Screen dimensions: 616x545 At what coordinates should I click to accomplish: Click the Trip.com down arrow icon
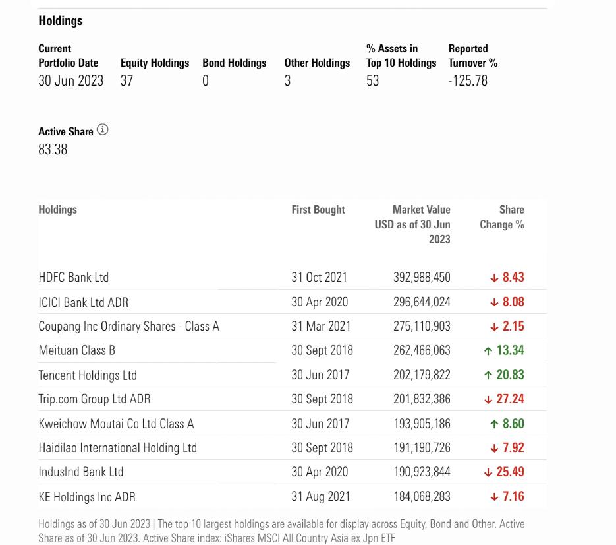click(488, 399)
